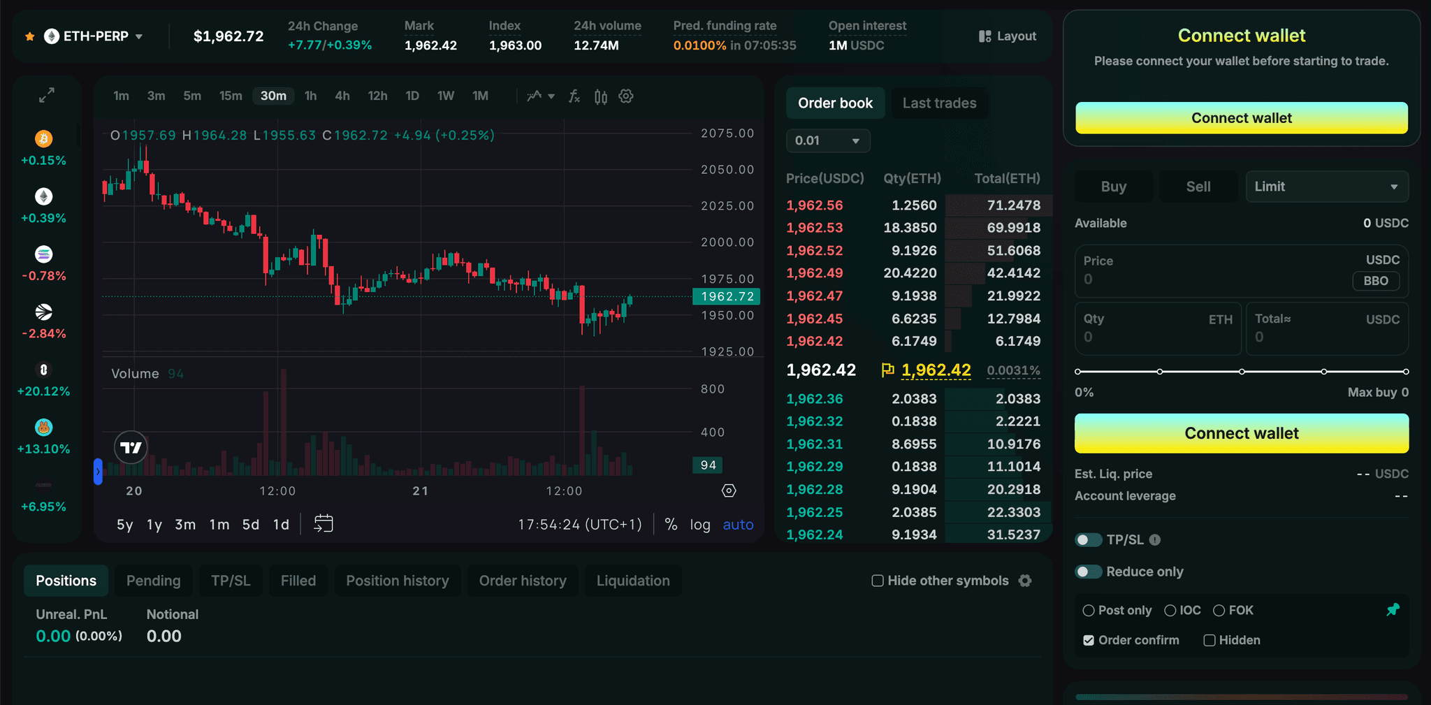The height and width of the screenshot is (705, 1431).
Task: Open the Order history tab
Action: point(523,581)
